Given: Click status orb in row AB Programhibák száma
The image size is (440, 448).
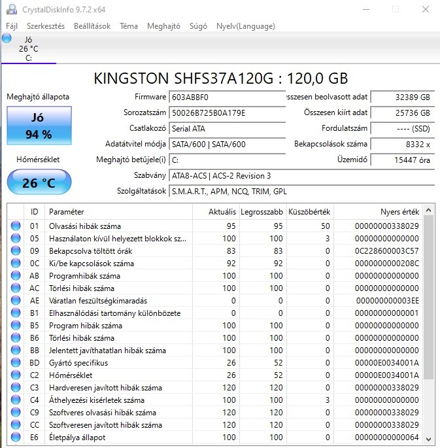Looking at the screenshot, I should (16, 275).
